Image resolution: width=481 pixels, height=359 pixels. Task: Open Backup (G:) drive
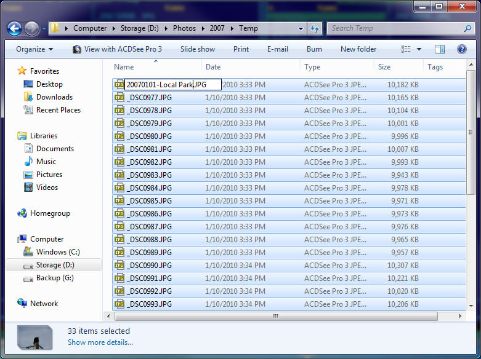55,277
